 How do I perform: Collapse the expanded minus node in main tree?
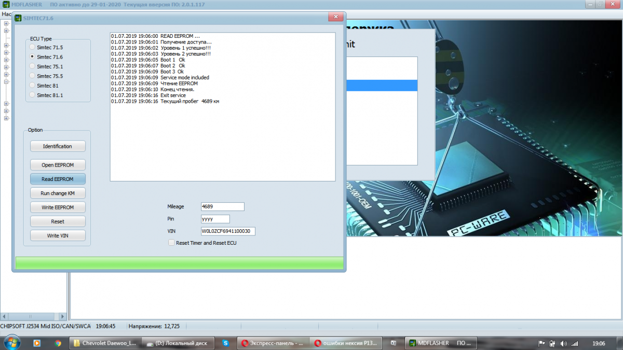click(x=6, y=81)
